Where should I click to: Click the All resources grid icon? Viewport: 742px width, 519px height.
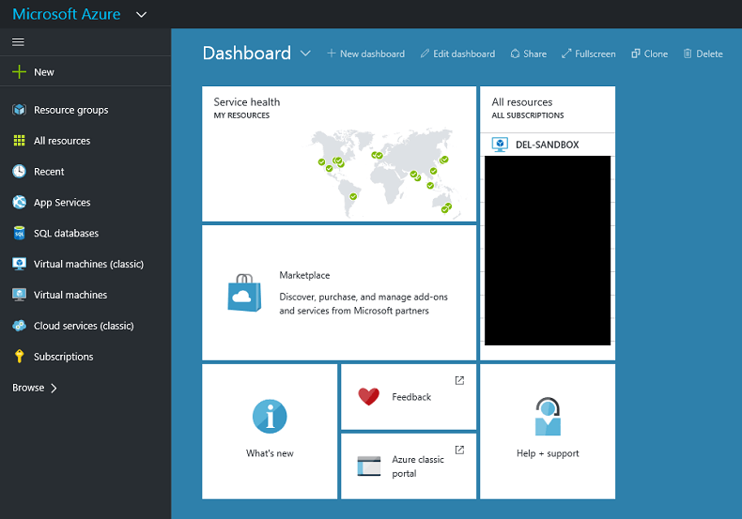click(19, 141)
